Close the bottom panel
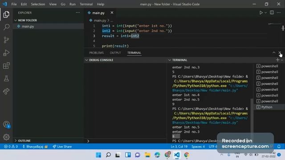Viewport: 285px width, 160px height. (280, 52)
